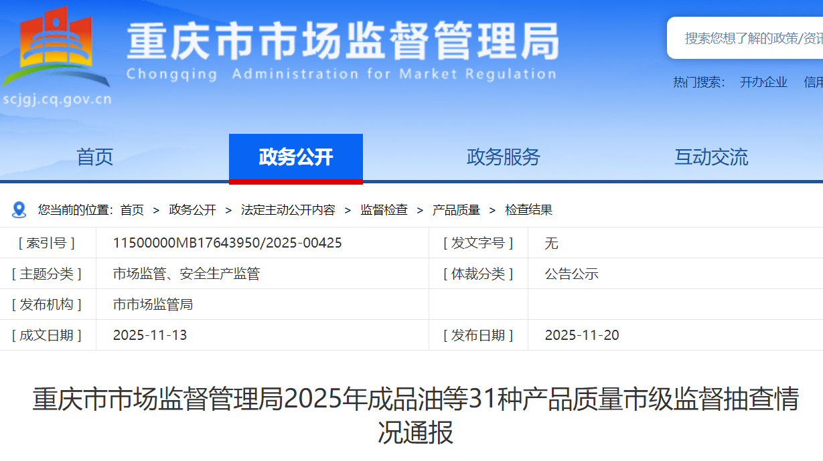Select the highlighted 政务公开 navigation tab

pyautogui.click(x=295, y=157)
